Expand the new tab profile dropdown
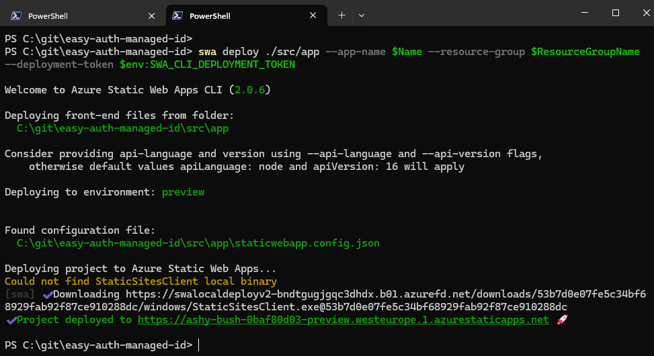Screen dimensions: 654x356 362,15
